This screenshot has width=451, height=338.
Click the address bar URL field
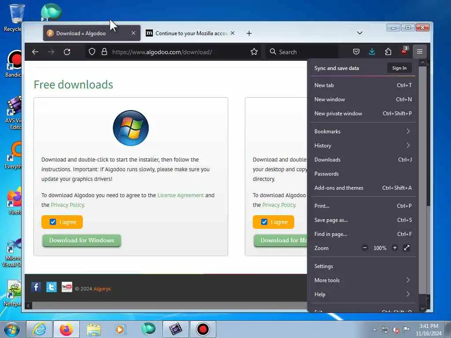173,52
